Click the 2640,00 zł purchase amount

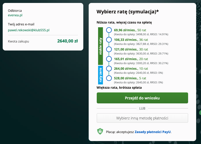pos(67,41)
